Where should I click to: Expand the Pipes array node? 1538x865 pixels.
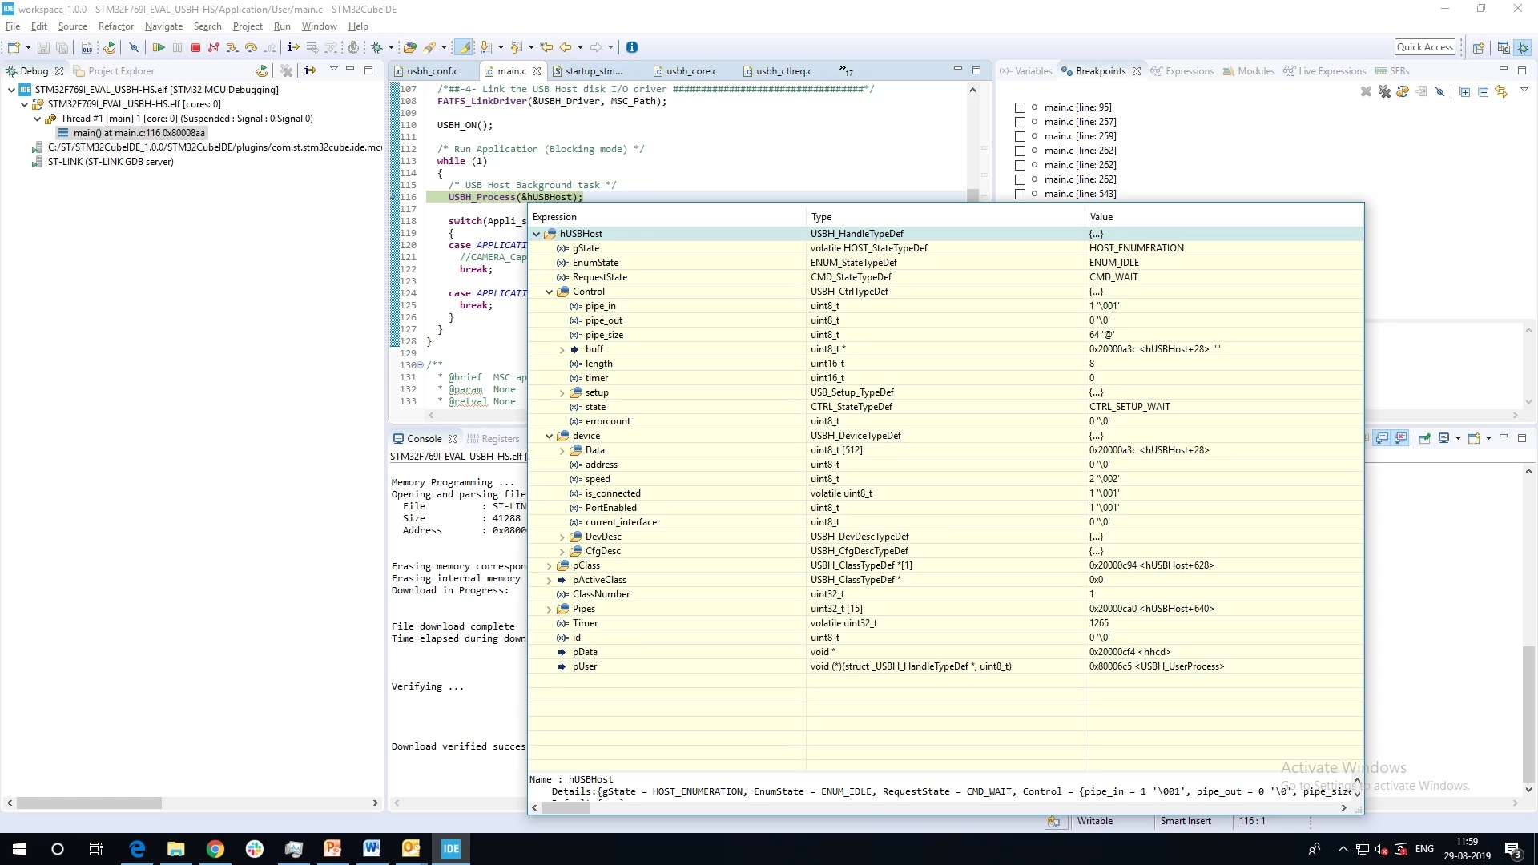(x=550, y=609)
